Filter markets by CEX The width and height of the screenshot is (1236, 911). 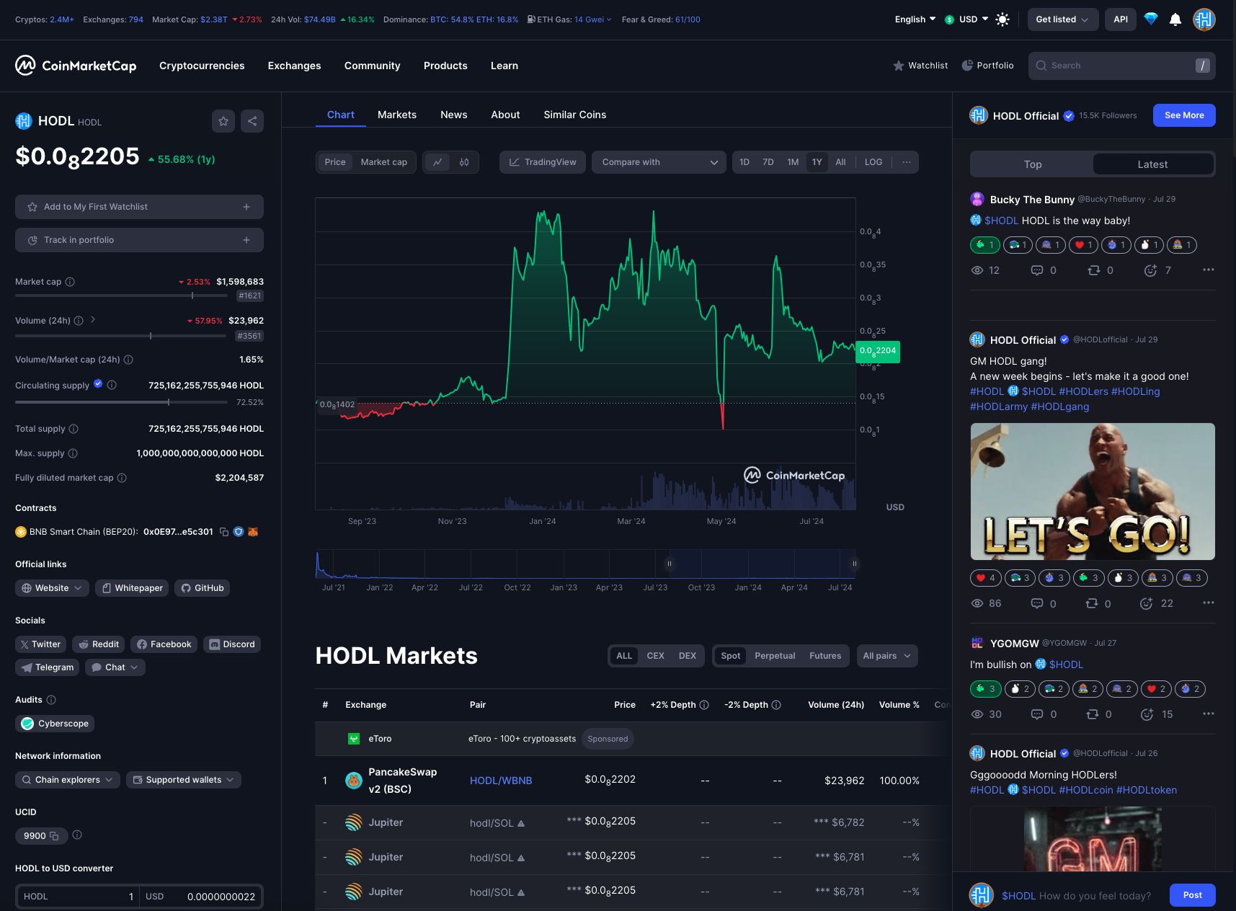(x=655, y=656)
